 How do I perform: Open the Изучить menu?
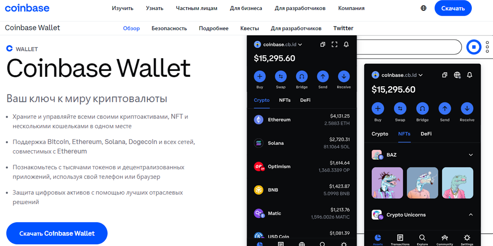[123, 8]
